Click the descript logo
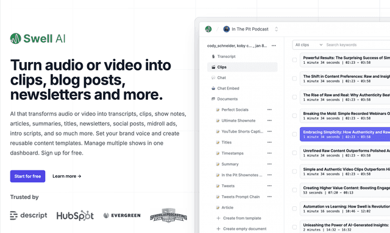Image resolution: width=390 pixels, height=233 pixels. [29, 215]
